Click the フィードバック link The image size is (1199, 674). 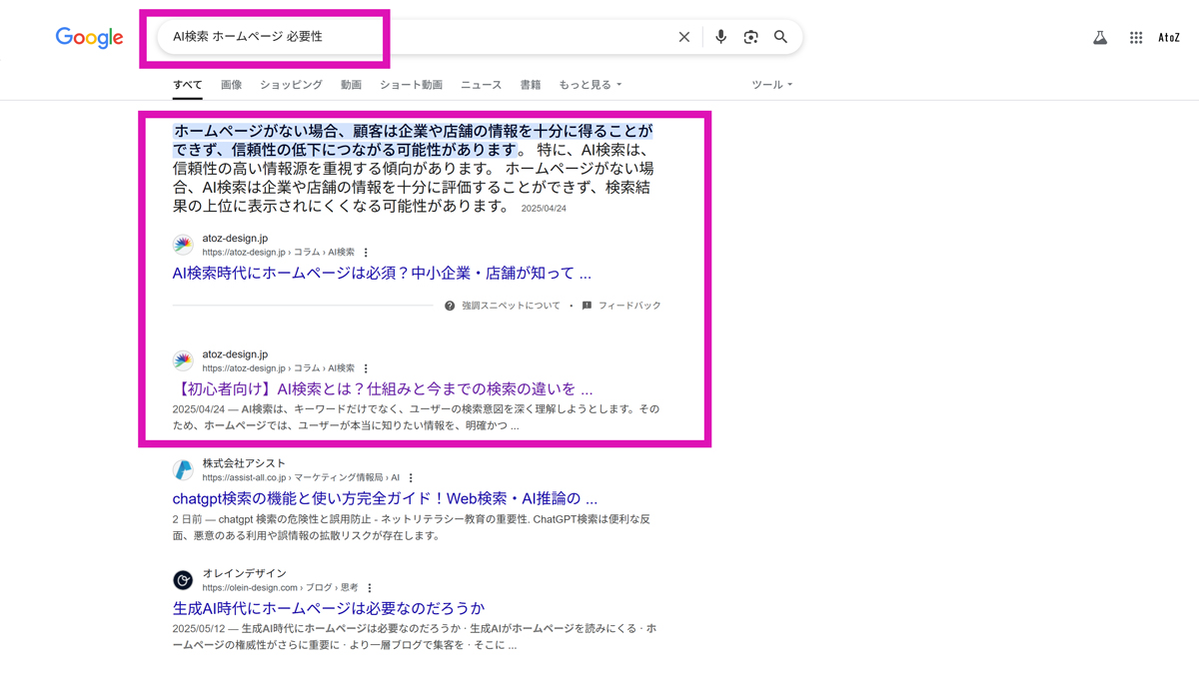coord(629,306)
